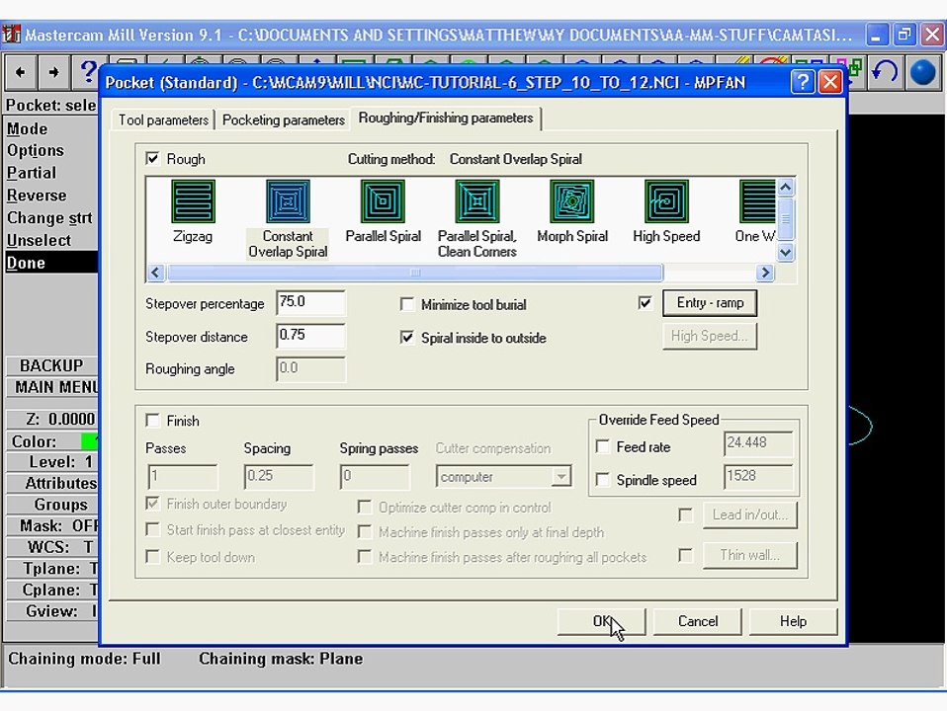Click the MAIN MENU button
The image size is (947, 711).
pyautogui.click(x=52, y=387)
